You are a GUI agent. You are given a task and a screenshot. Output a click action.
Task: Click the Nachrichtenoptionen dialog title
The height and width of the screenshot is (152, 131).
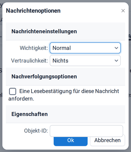33,11
